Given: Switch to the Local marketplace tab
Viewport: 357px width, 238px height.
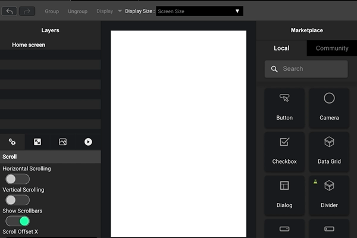Looking at the screenshot, I should (281, 48).
